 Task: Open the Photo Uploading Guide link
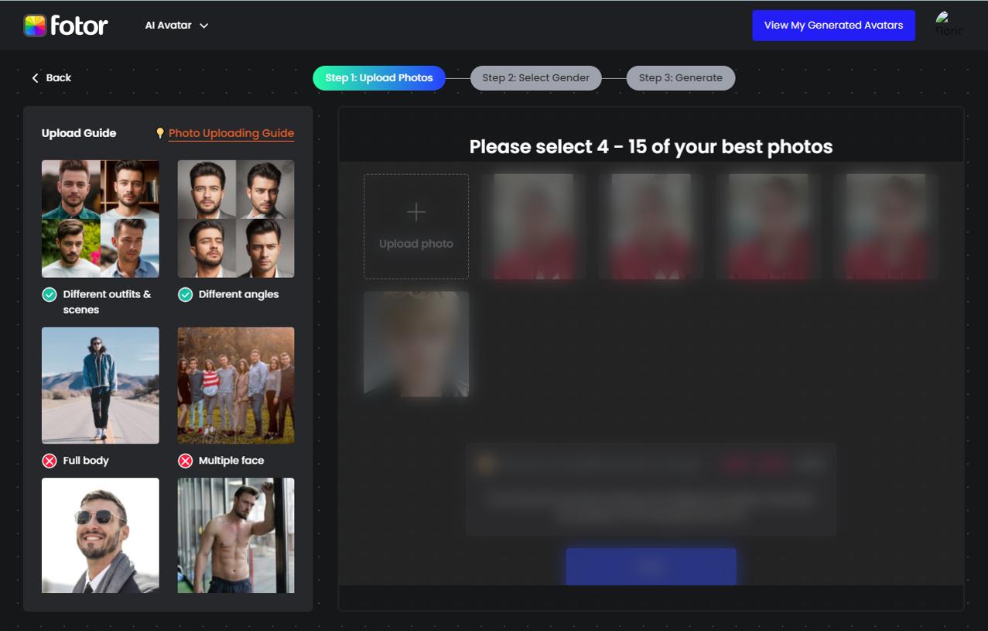231,132
